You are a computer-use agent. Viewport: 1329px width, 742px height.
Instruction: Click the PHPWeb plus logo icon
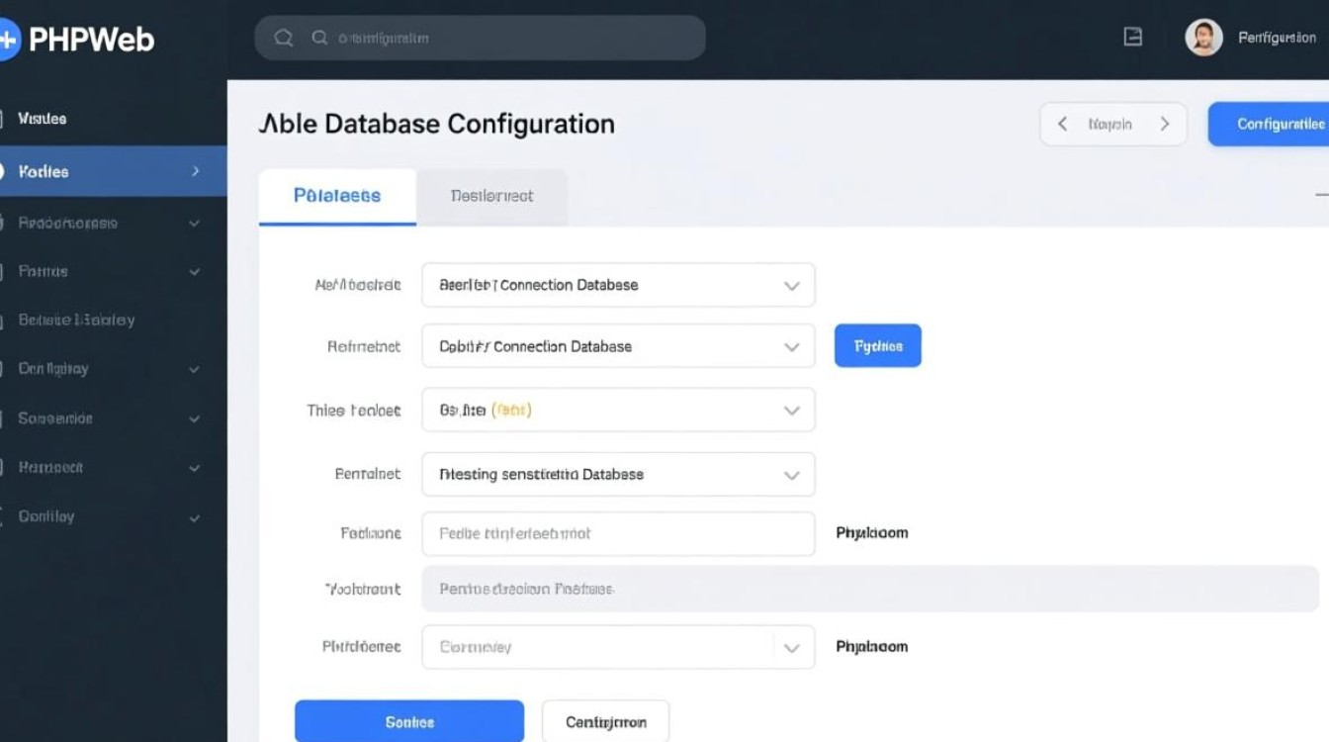pyautogui.click(x=8, y=40)
